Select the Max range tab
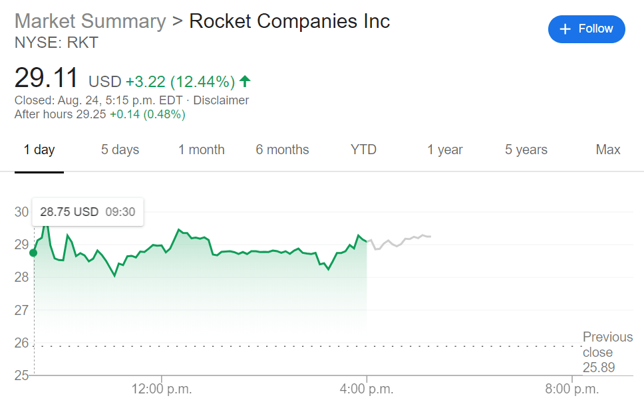The height and width of the screenshot is (412, 644). click(x=607, y=150)
